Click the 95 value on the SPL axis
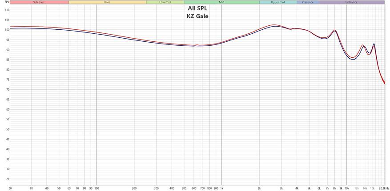The height and width of the screenshot is (191, 390). pyautogui.click(x=8, y=40)
